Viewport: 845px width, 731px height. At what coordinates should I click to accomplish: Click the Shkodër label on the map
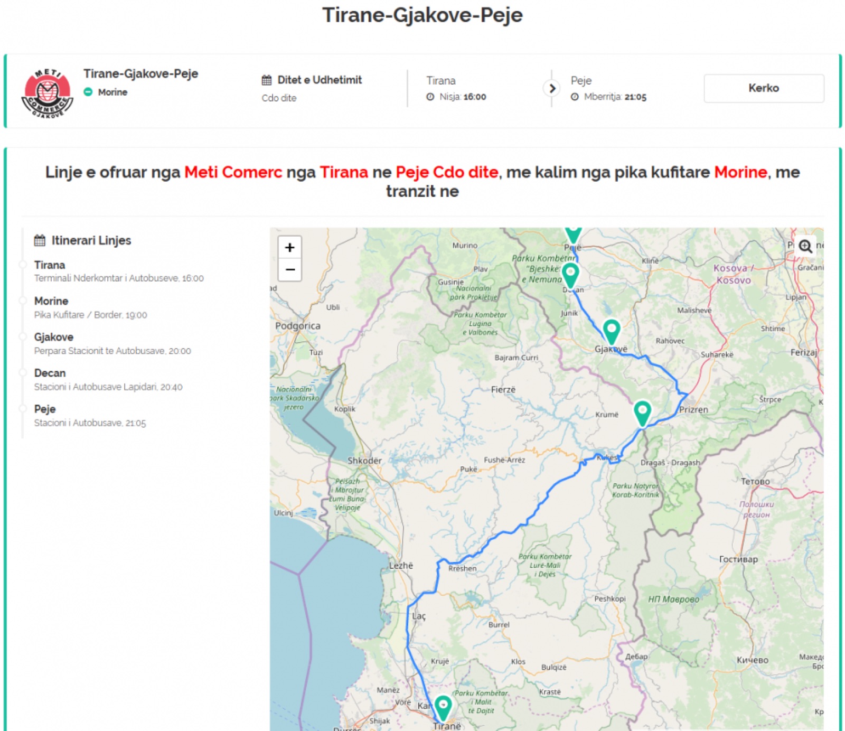(364, 461)
